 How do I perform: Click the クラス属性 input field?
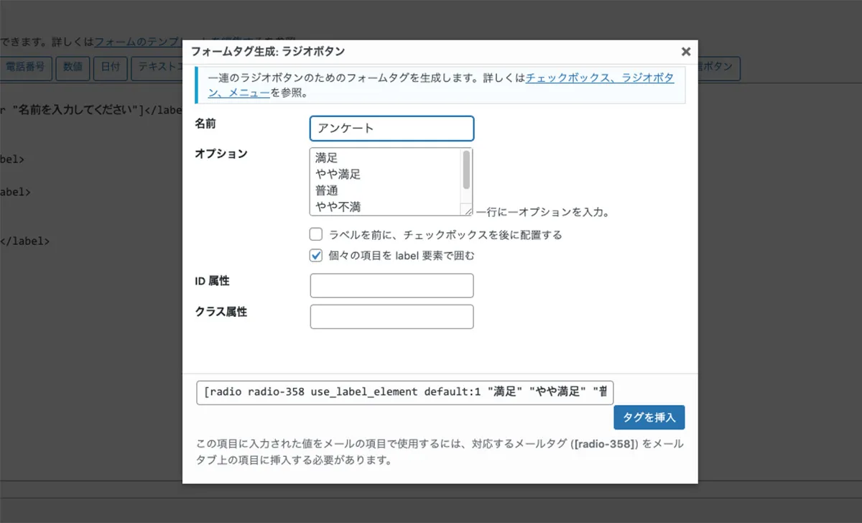tap(391, 316)
